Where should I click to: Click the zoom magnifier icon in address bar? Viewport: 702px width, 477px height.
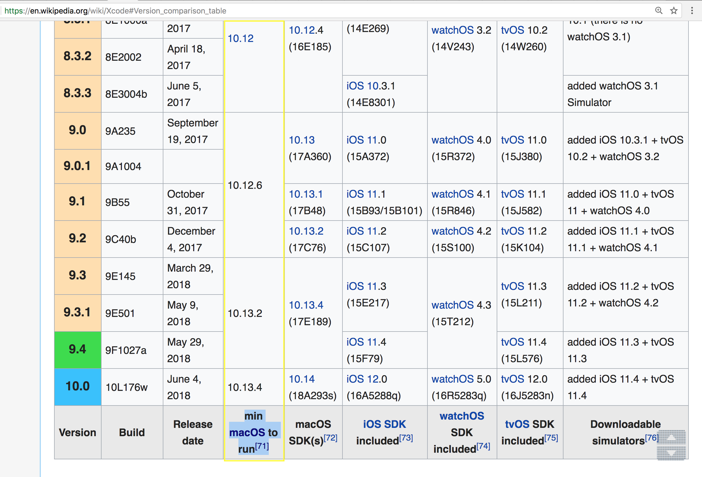point(658,10)
